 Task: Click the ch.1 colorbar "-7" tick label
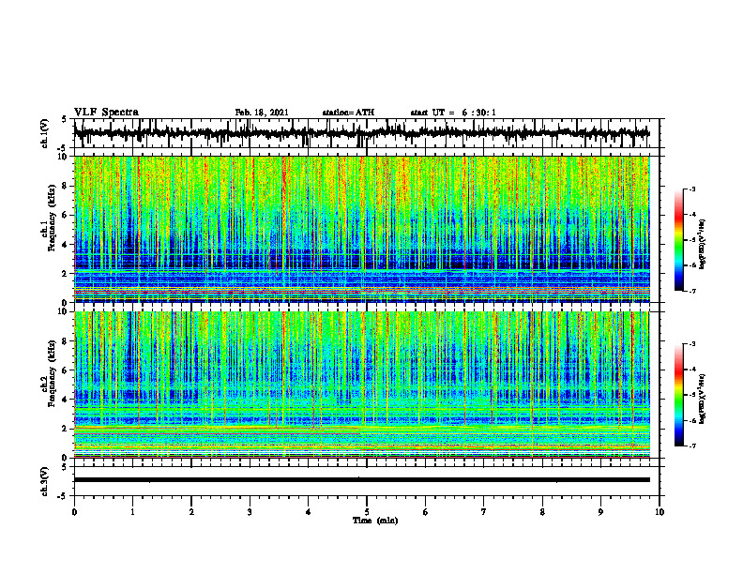(692, 291)
